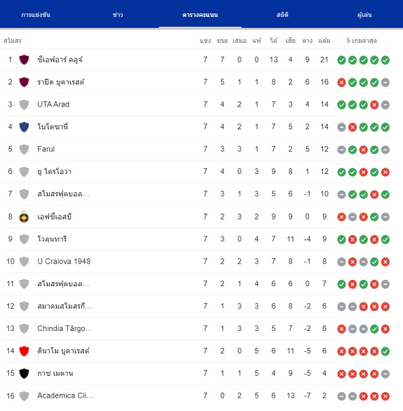The image size is (403, 411).
Task: Open the Academica Cli... team row
Action: 197,395
